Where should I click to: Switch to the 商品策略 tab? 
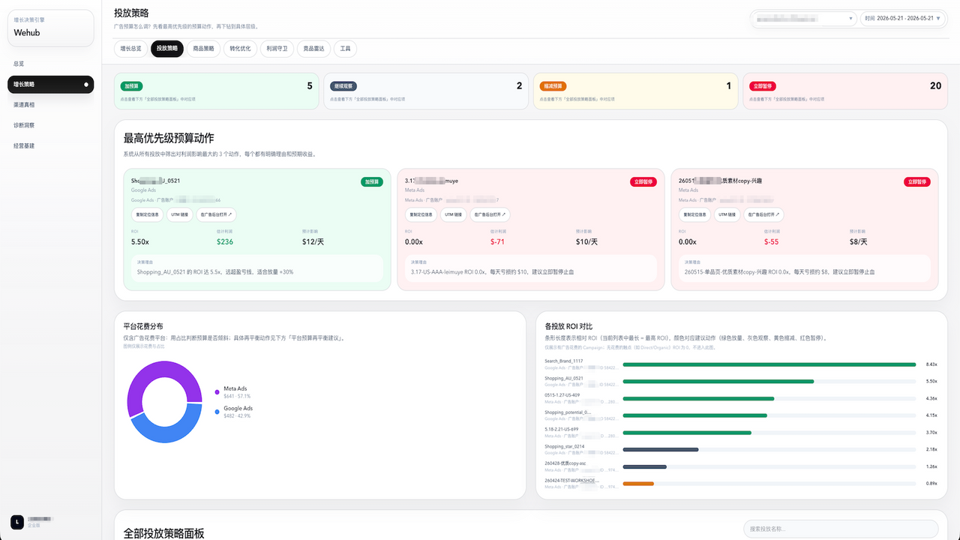[x=203, y=49]
